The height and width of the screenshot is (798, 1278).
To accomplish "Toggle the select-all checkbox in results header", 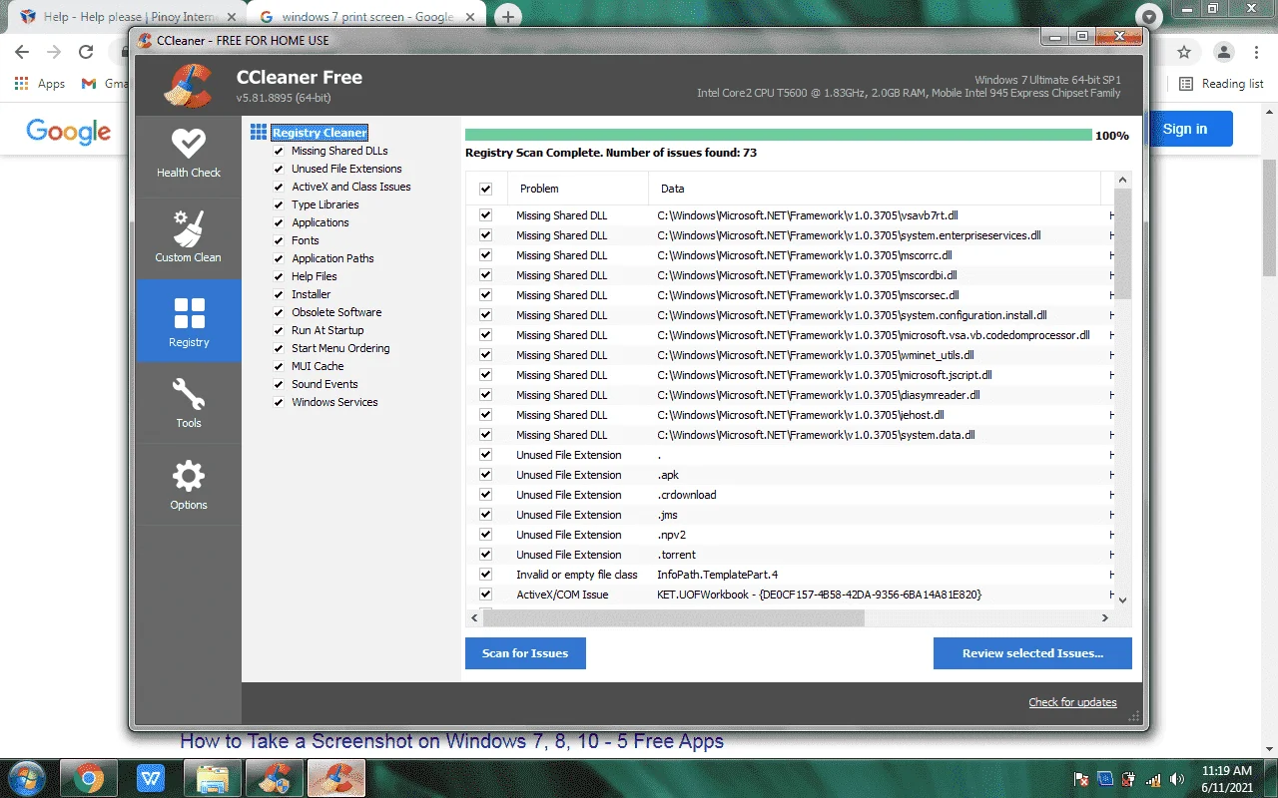I will [485, 189].
